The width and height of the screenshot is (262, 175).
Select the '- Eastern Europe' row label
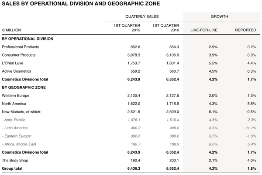click(x=17, y=136)
